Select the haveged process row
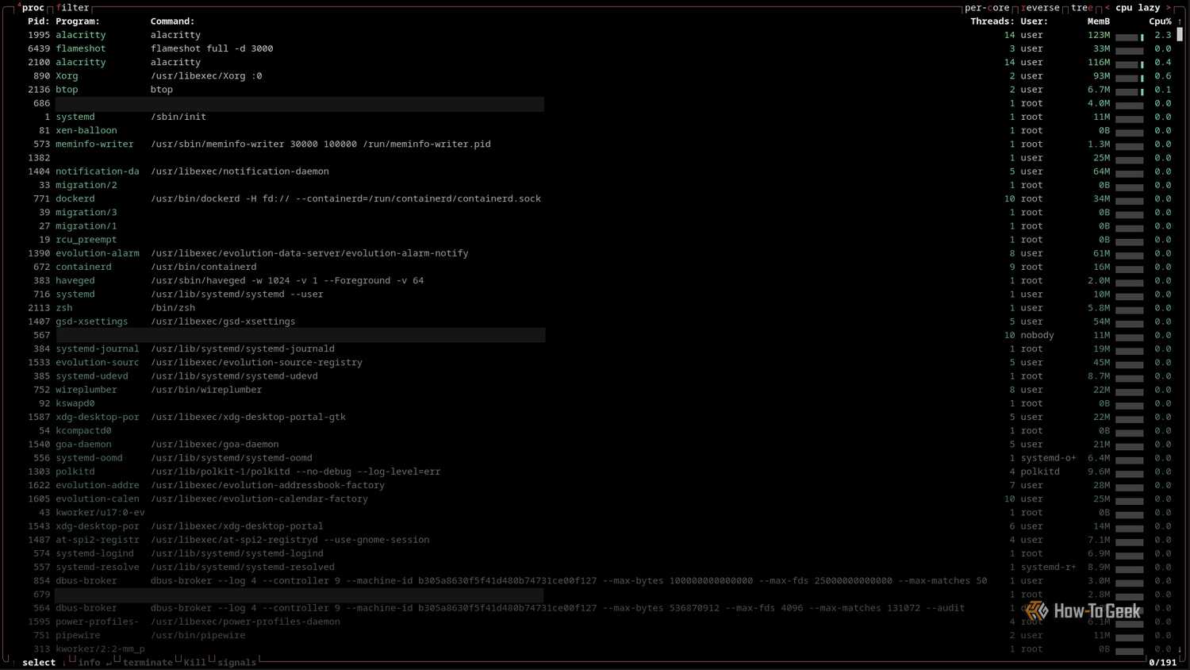1190x670 pixels. click(599, 280)
